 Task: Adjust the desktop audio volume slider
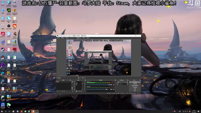coord(98,89)
